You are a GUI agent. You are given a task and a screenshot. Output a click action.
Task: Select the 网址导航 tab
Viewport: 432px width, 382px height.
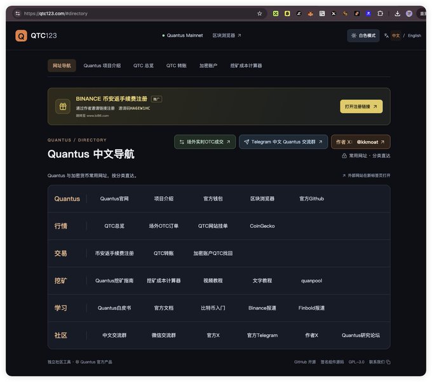click(62, 65)
